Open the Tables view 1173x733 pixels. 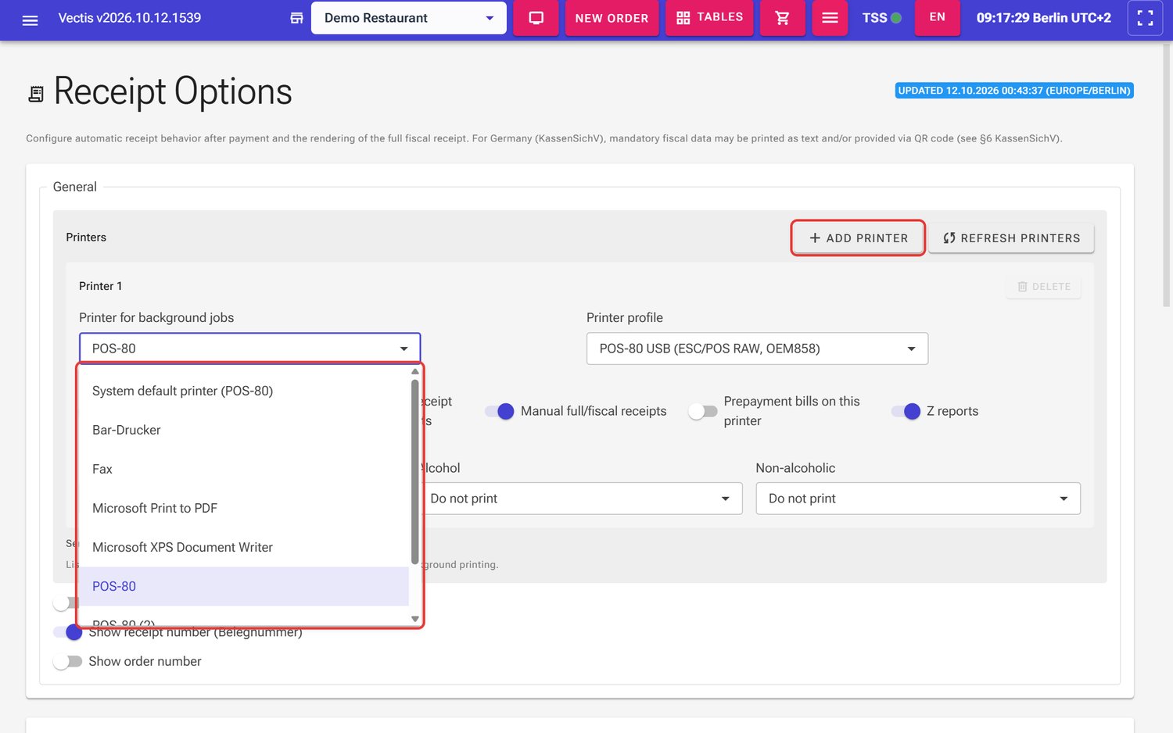coord(709,18)
